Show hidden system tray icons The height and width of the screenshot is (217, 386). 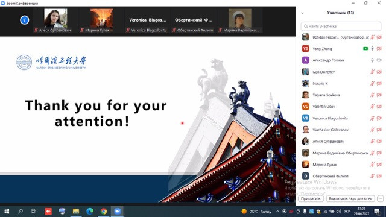click(277, 212)
